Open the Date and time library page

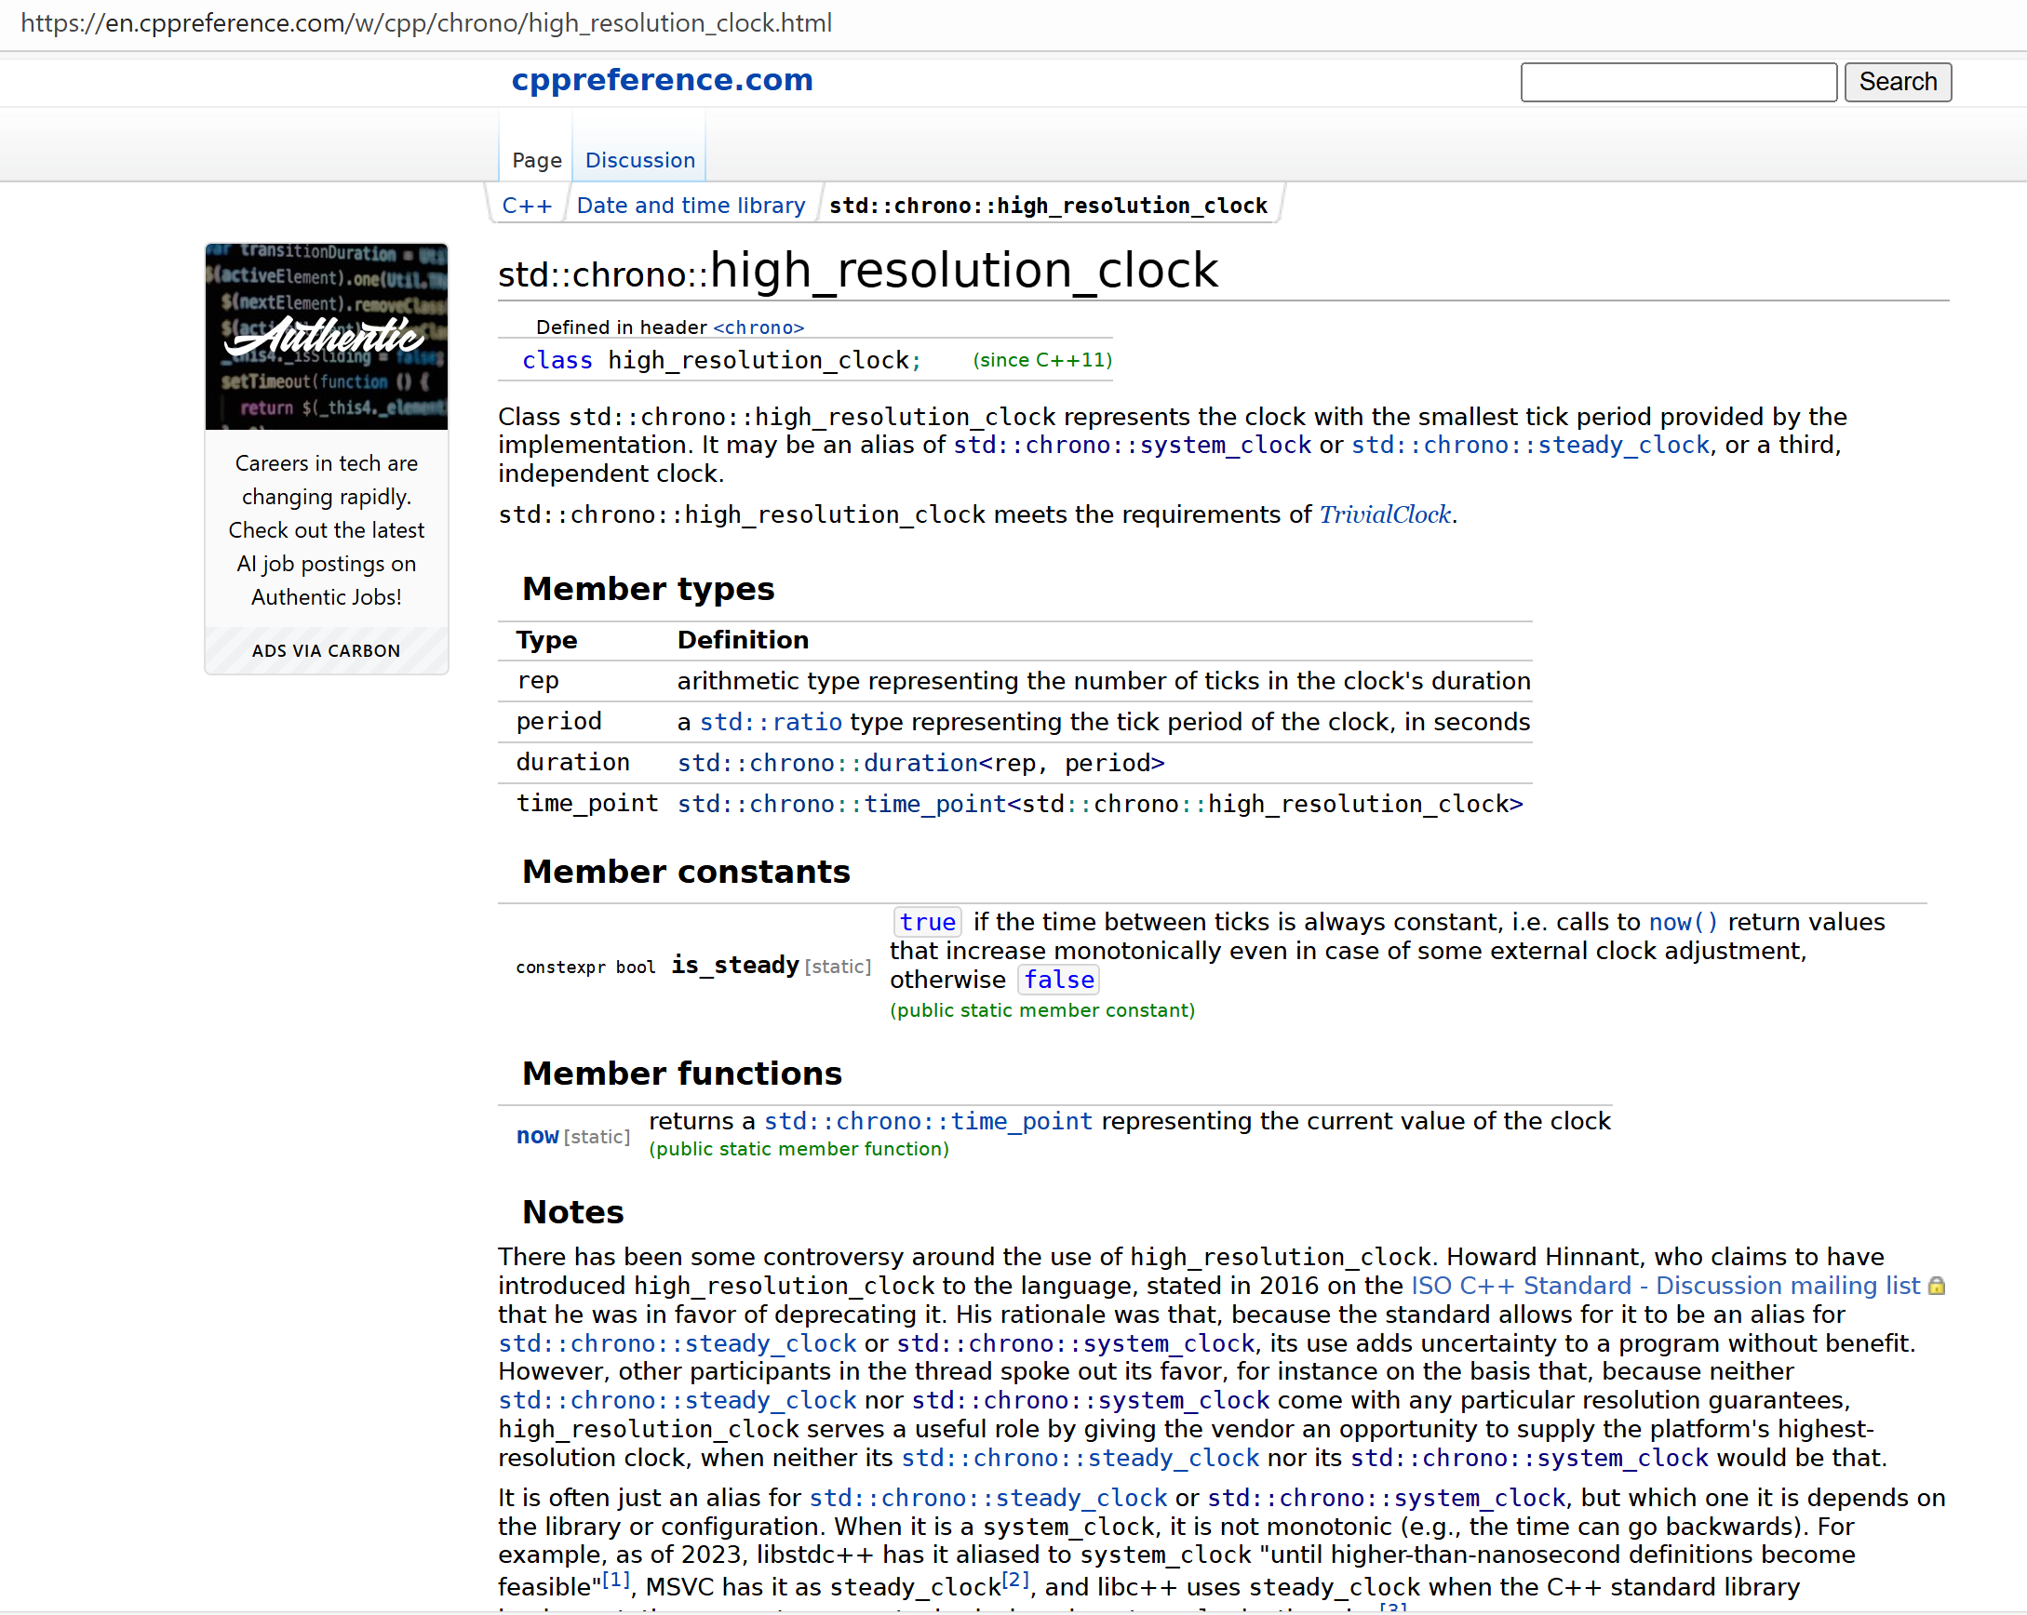click(690, 205)
